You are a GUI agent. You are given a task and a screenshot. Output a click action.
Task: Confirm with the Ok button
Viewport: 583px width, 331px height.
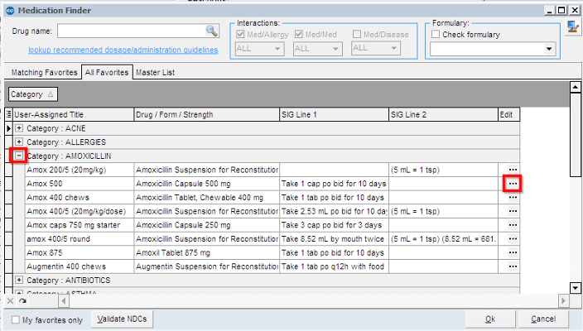tap(490, 319)
